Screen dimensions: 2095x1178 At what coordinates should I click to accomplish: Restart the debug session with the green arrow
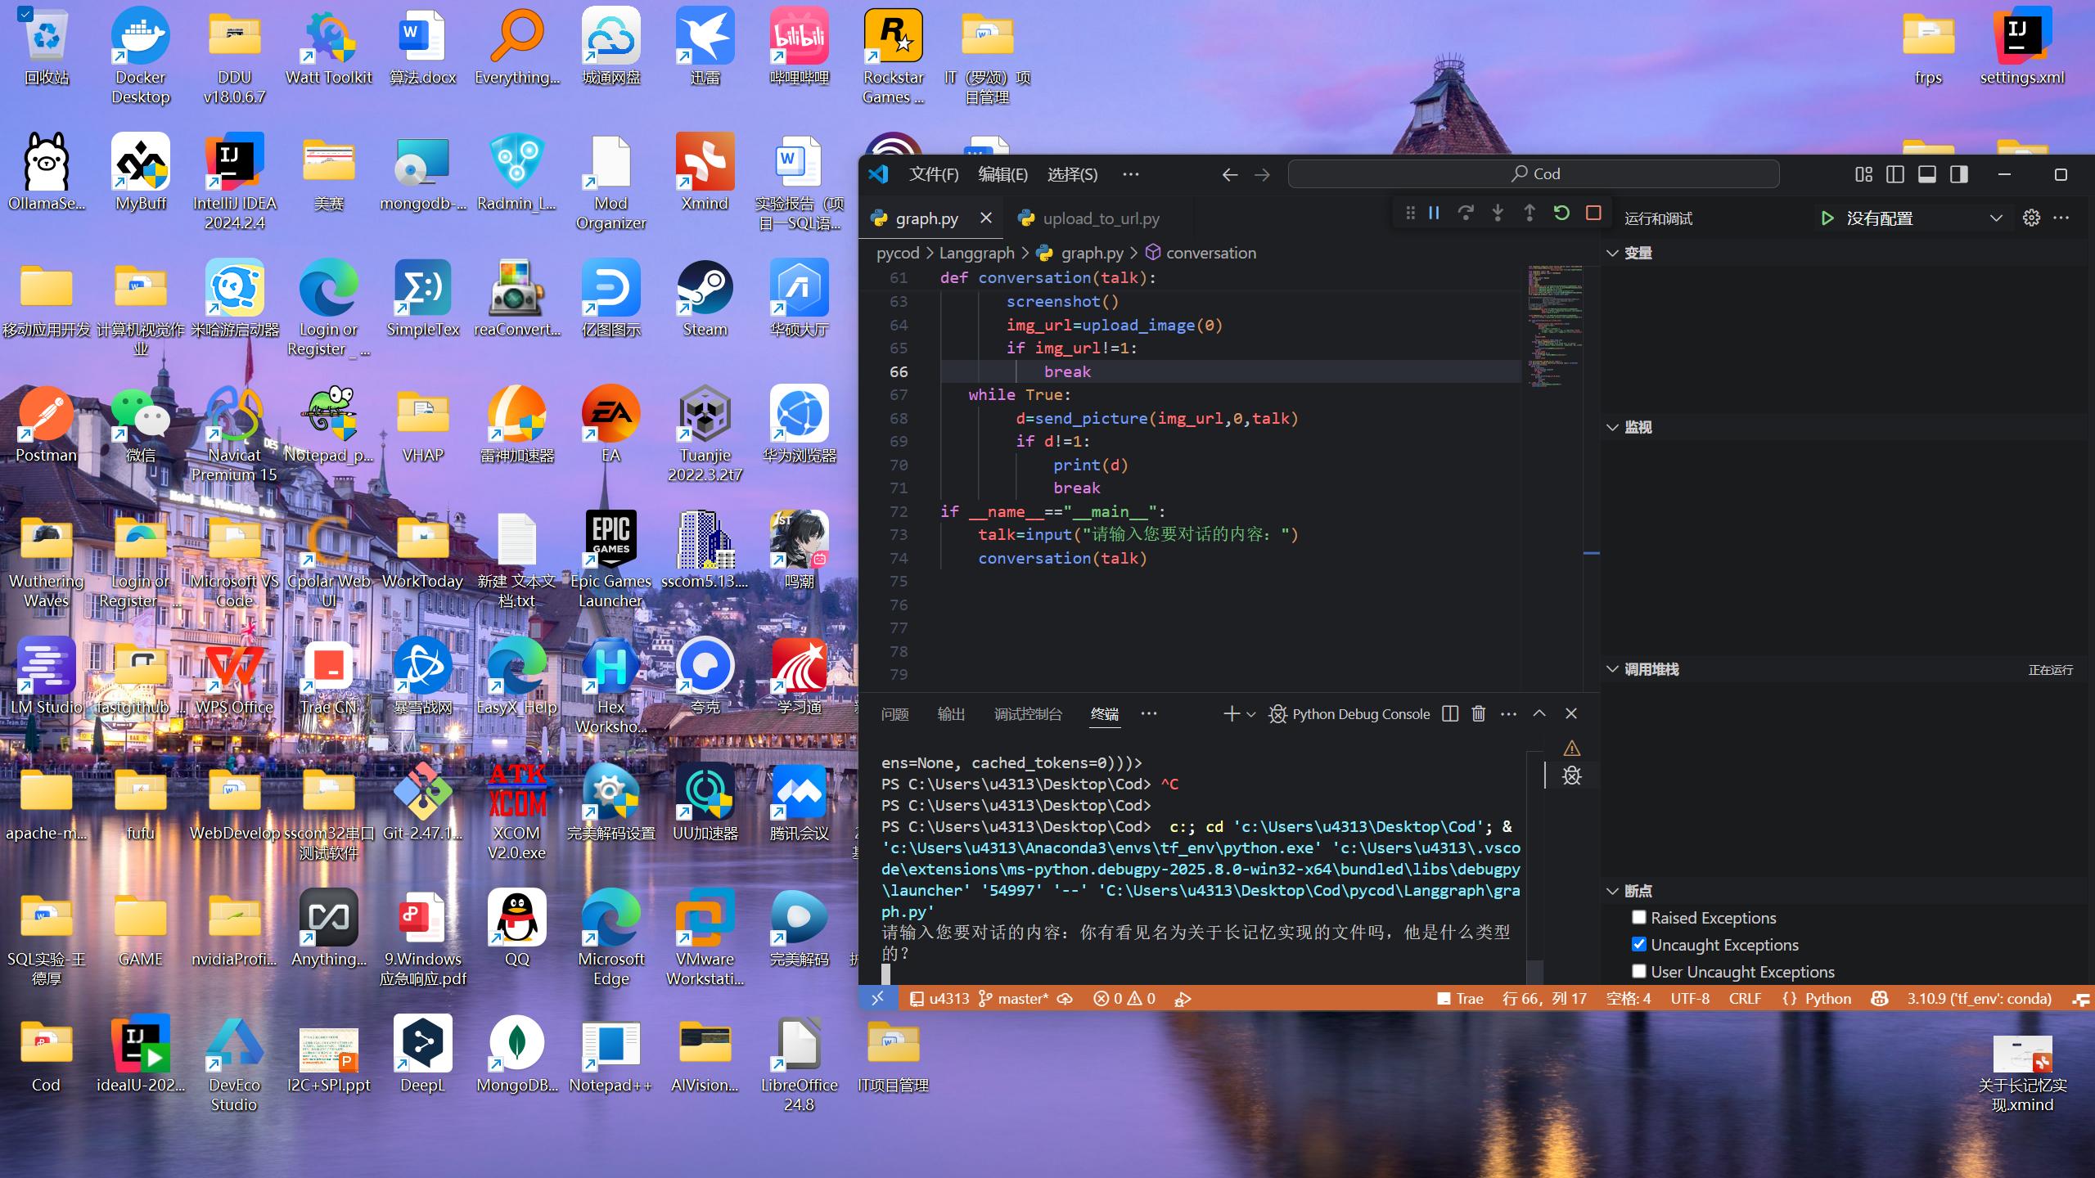[1561, 213]
